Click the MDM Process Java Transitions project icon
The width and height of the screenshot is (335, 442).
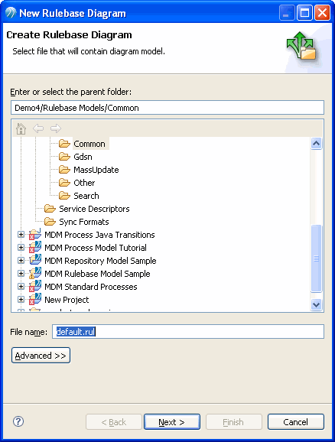click(35, 234)
